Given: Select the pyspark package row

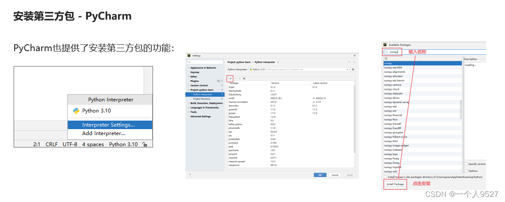Looking at the screenshot, I should [291, 154].
